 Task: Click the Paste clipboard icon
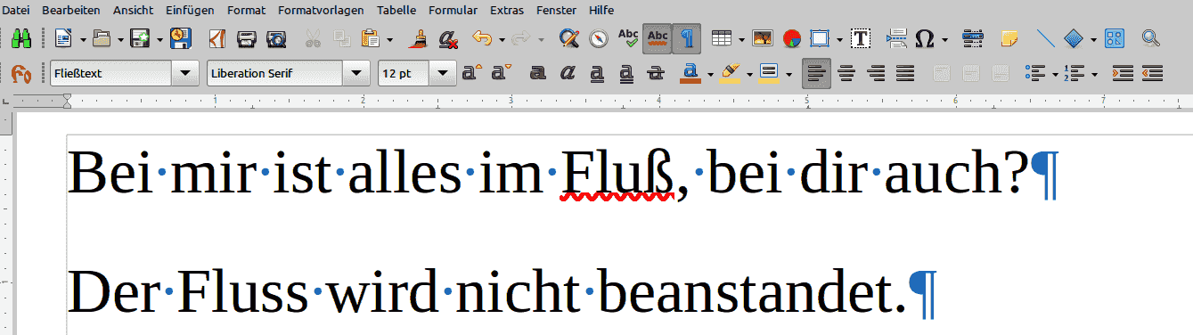click(371, 38)
